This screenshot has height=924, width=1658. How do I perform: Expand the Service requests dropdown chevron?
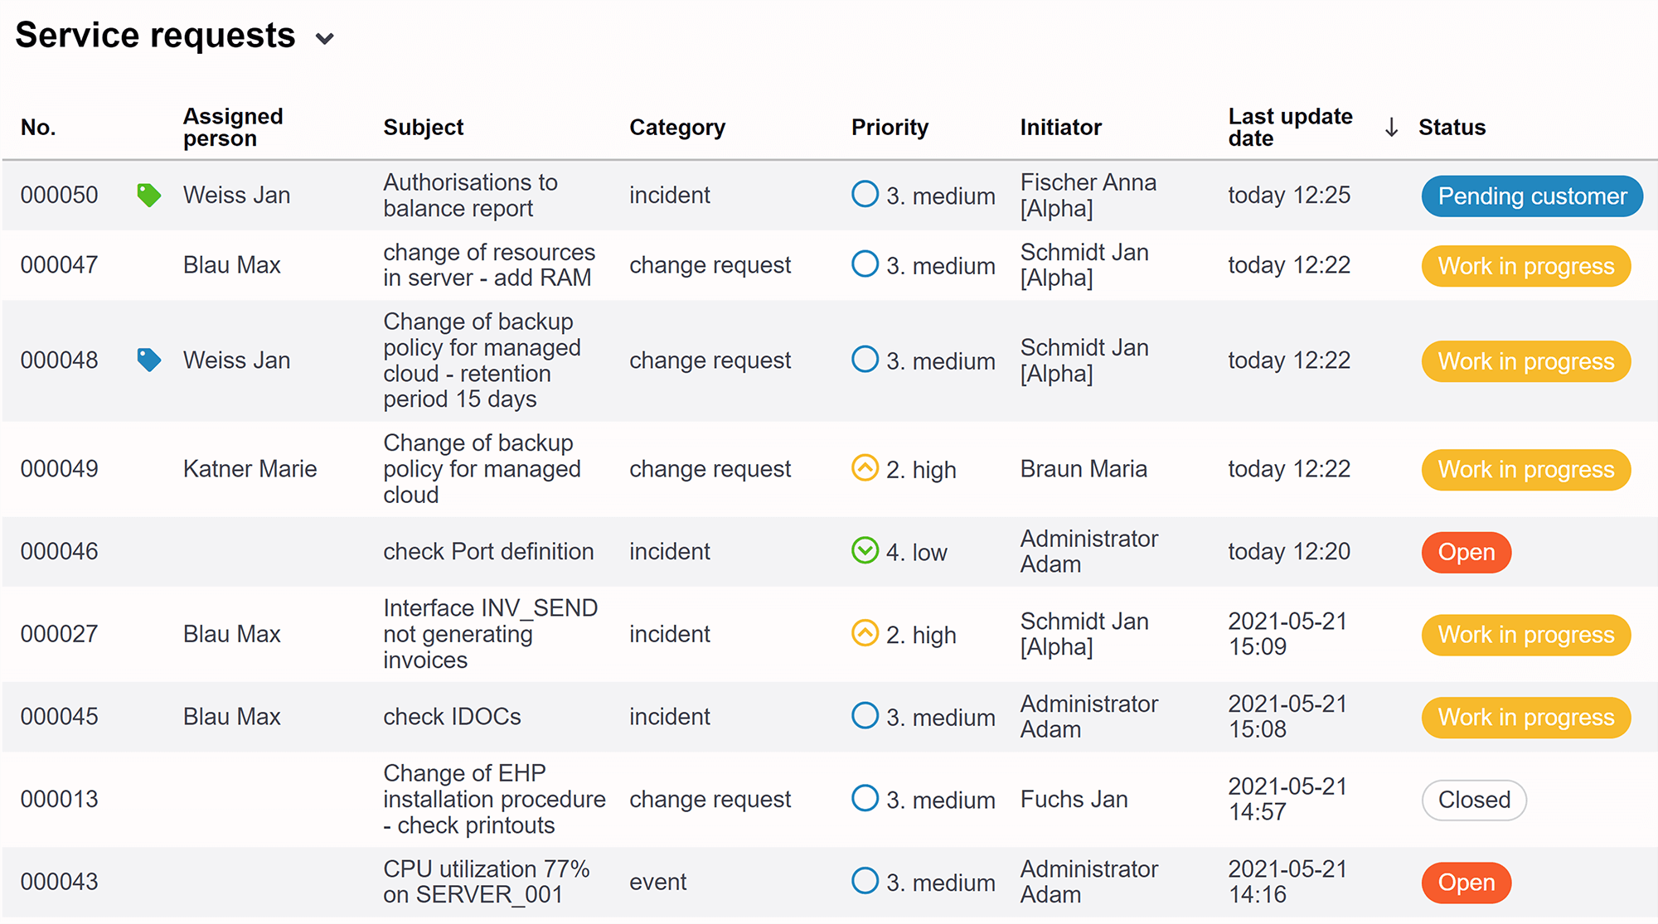[325, 38]
